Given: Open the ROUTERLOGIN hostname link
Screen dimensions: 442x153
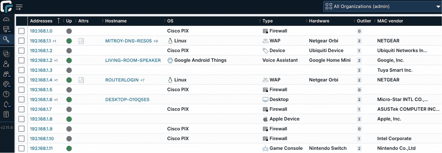Looking at the screenshot, I should [x=122, y=80].
